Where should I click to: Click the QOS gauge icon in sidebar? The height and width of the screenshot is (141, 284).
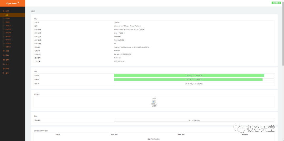[4, 64]
